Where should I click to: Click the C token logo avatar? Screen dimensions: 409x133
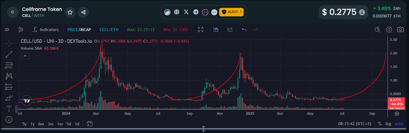click(x=13, y=12)
